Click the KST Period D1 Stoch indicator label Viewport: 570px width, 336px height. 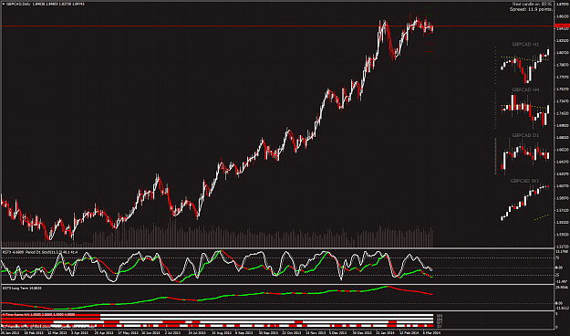coord(40,252)
